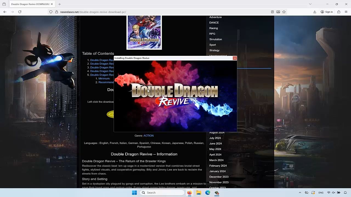Open File Explorer from the taskbar
This screenshot has width=351, height=197.
199,193
